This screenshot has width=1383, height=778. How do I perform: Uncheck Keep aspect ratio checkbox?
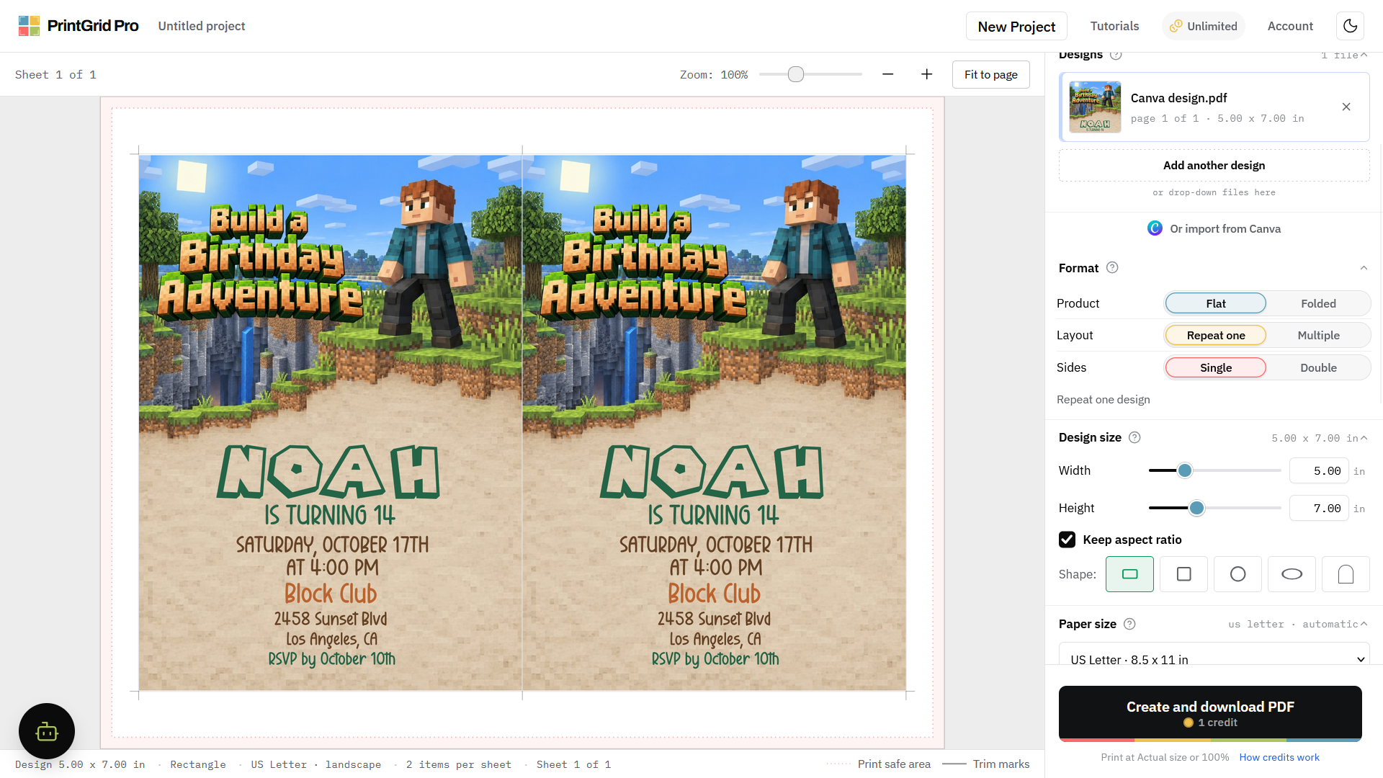tap(1067, 540)
